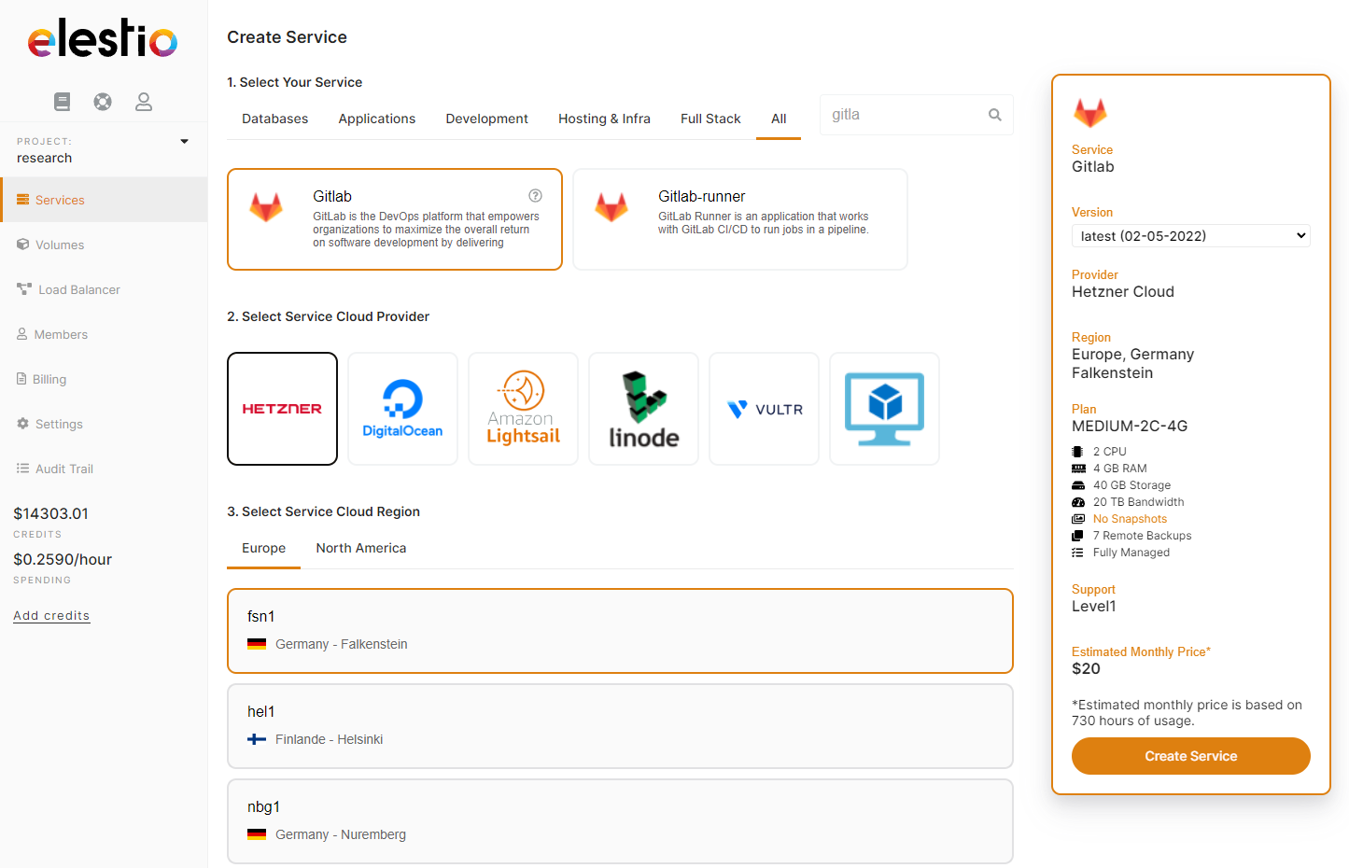1349x868 pixels.
Task: Expand the research project selector
Action: pos(184,142)
